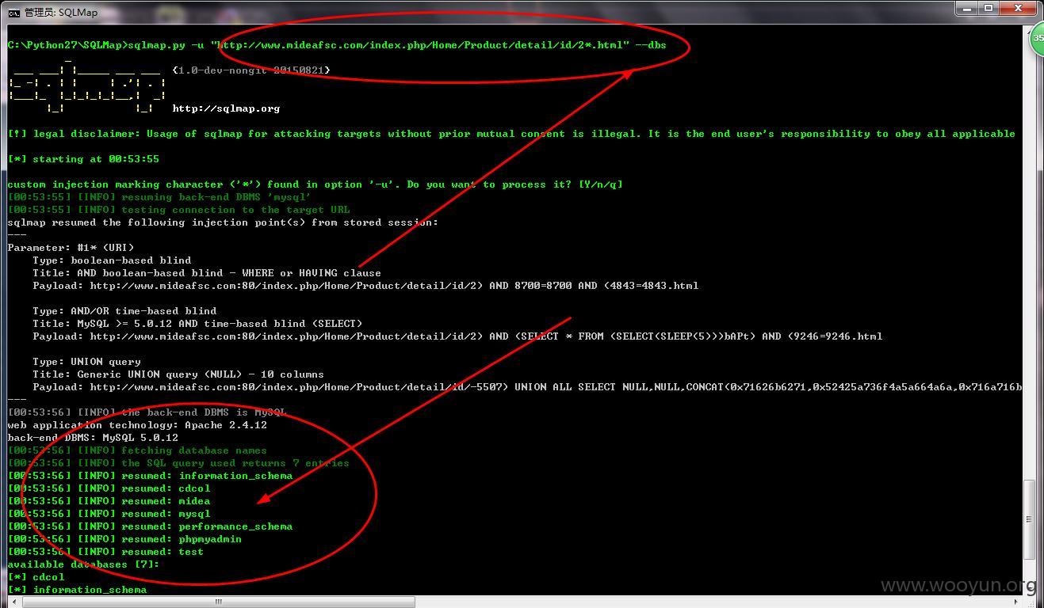Click the custom injection marking character prompt
The image size is (1044, 608).
click(x=315, y=184)
